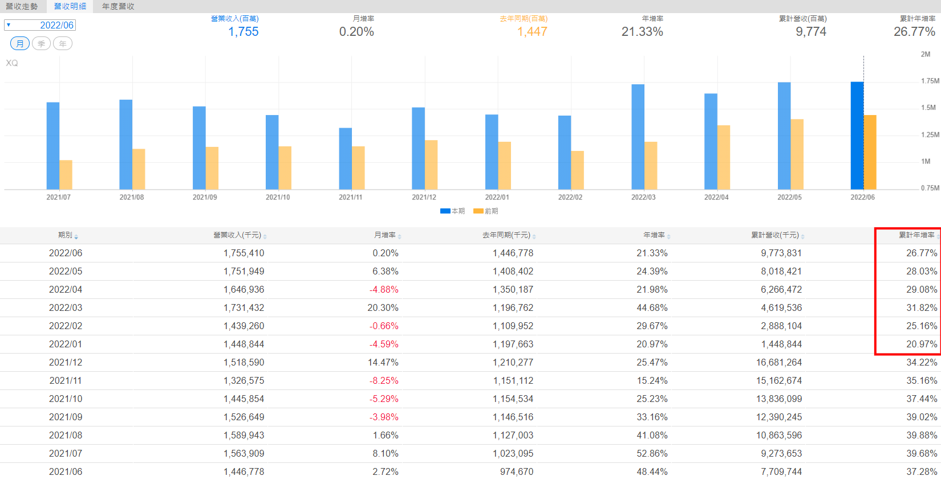
Task: Click negative monthly growth -4.88%
Action: click(384, 289)
